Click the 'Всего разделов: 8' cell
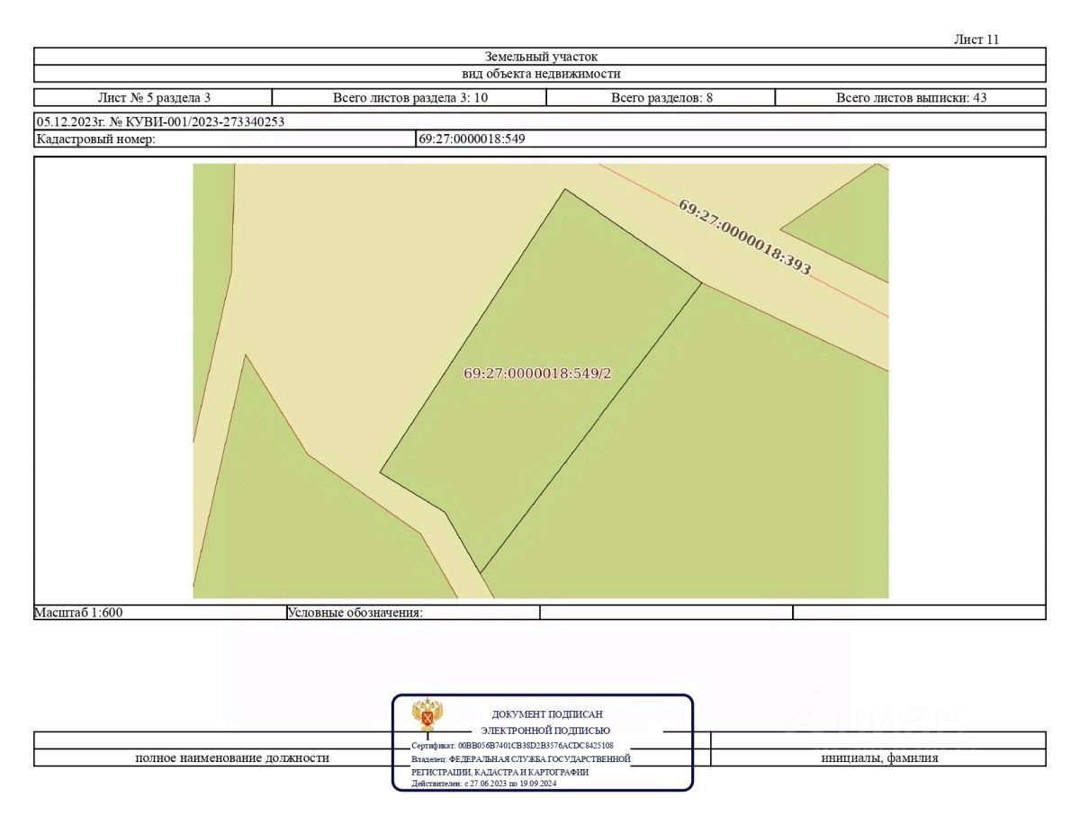The image size is (1080, 834). pos(661,98)
